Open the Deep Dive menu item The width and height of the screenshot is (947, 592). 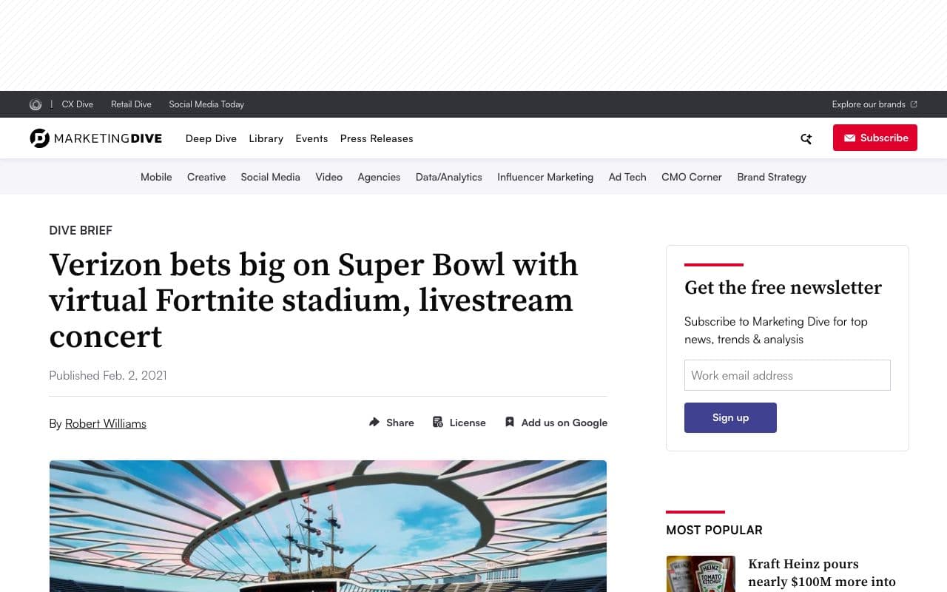coord(211,138)
